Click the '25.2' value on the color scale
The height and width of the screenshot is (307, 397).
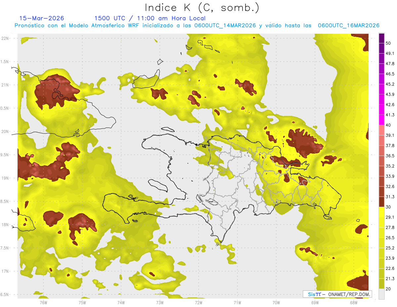coord(390,248)
